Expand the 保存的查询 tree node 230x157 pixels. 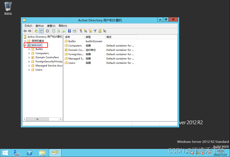pos(25,41)
